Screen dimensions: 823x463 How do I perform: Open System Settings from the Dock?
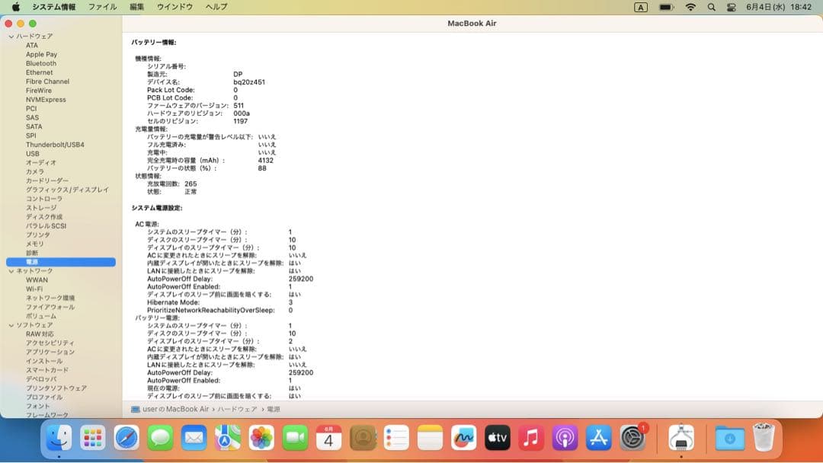(634, 438)
